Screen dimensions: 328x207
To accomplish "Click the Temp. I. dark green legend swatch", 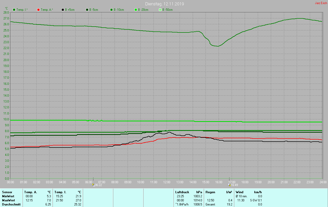I will click(x=14, y=10).
